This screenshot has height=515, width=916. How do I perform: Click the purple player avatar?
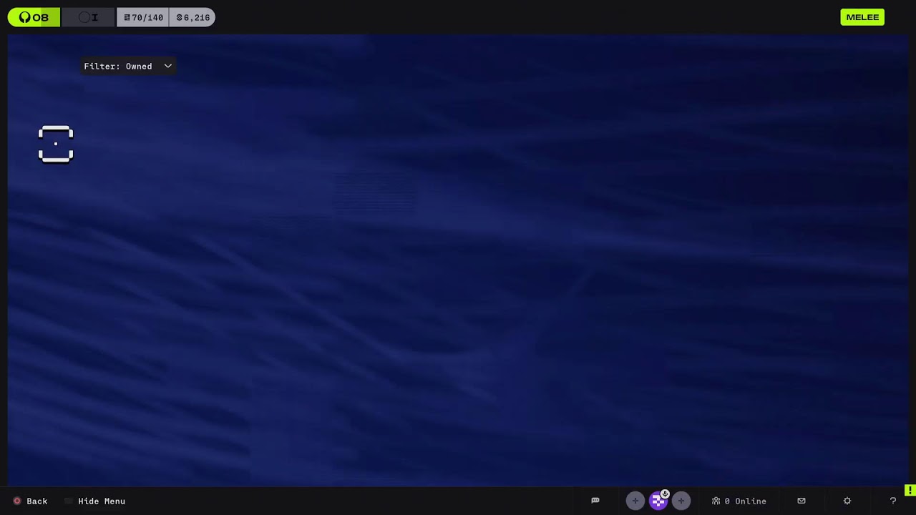658,501
